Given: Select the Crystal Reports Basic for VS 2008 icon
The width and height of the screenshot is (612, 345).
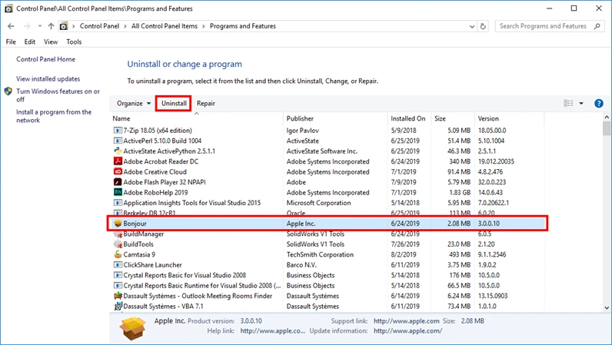Looking at the screenshot, I should click(x=118, y=275).
